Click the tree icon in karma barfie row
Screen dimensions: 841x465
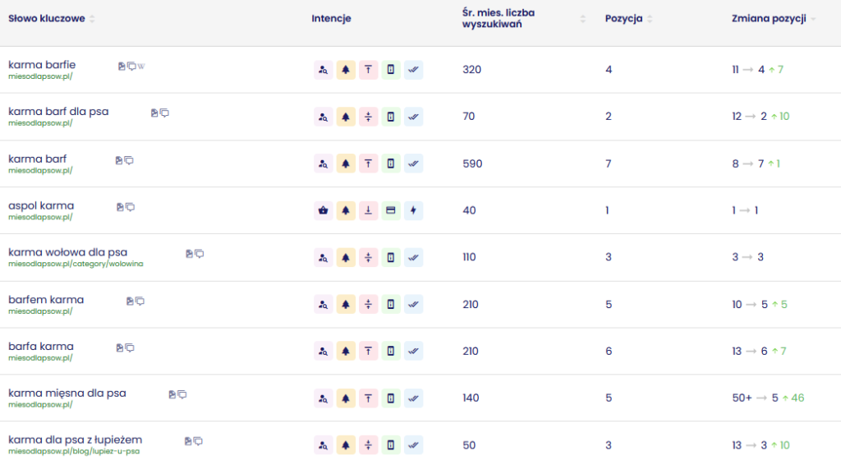click(346, 70)
